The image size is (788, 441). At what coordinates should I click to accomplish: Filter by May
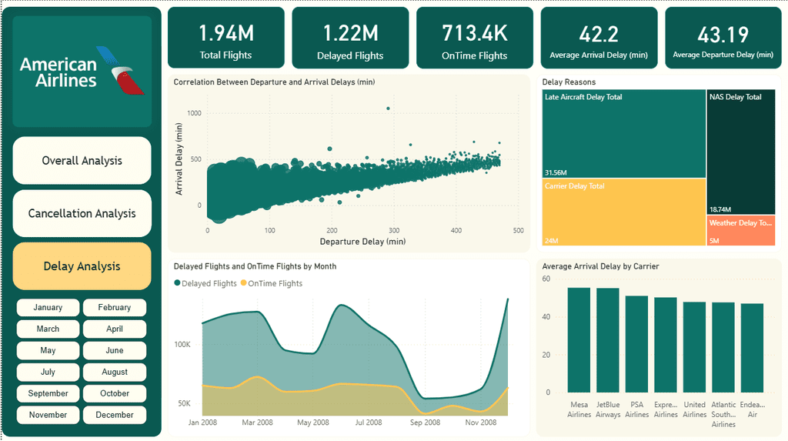[x=48, y=350]
